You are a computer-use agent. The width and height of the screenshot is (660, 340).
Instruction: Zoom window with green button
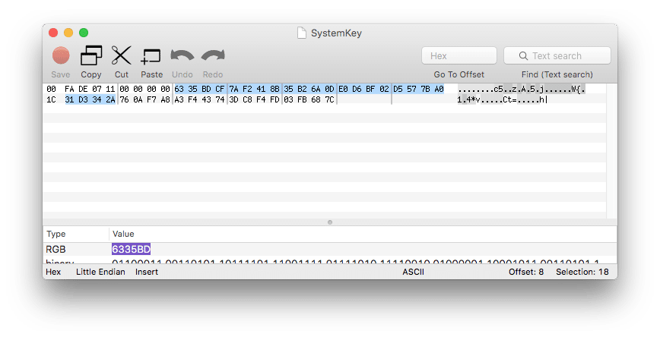point(84,33)
